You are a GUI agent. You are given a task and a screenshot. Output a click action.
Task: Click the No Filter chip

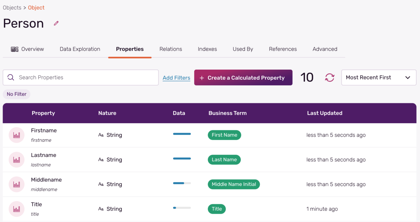pyautogui.click(x=17, y=94)
